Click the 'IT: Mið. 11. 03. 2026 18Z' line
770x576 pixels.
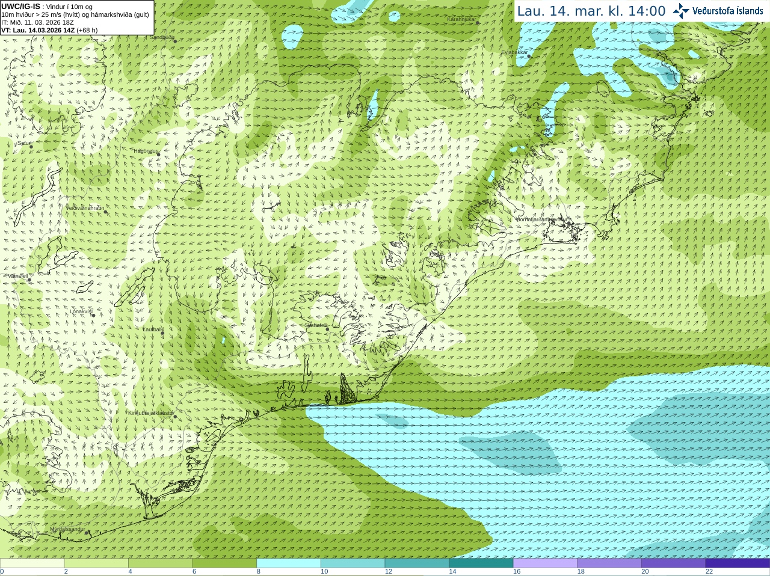(37, 22)
